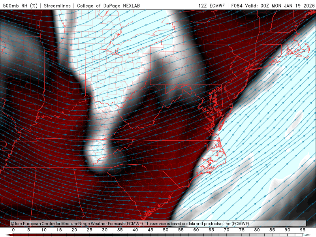Image resolution: width=316 pixels, height=237 pixels.
Task: Click the "12Z ECMWF" model run label
Action: point(211,6)
